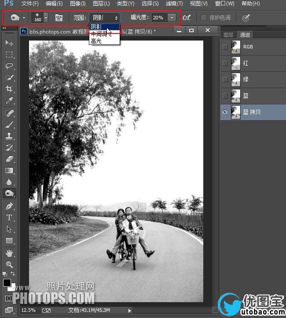Change screen mode icon
This screenshot has height=318, width=286.
click(x=9, y=310)
